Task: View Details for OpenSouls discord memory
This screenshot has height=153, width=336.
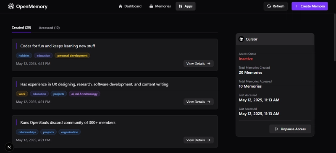Action: point(198,140)
